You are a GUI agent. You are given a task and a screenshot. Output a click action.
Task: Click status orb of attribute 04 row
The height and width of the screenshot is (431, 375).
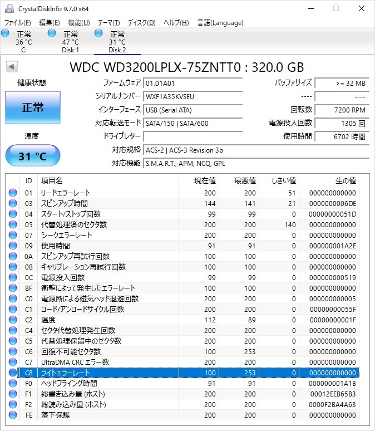coord(13,214)
